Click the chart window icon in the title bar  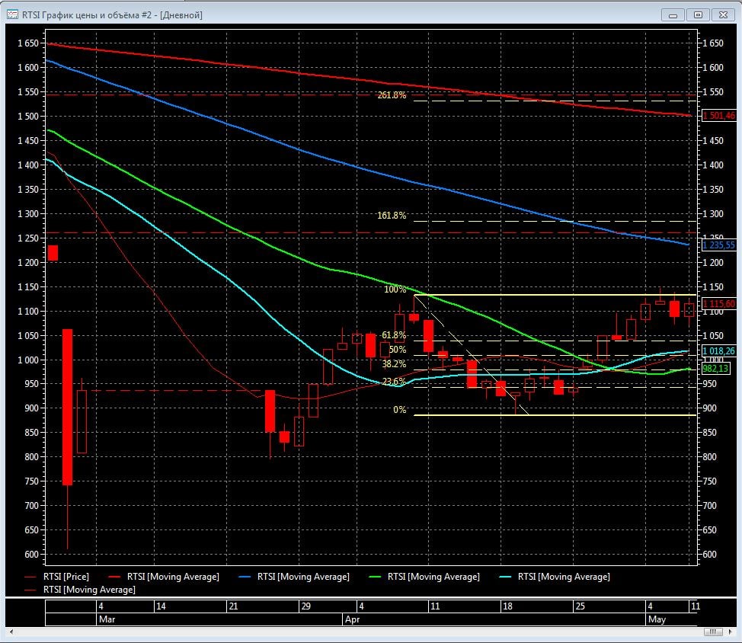13,14
